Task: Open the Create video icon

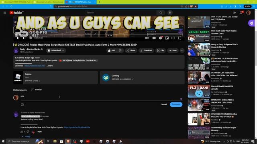Action: pos(234,12)
